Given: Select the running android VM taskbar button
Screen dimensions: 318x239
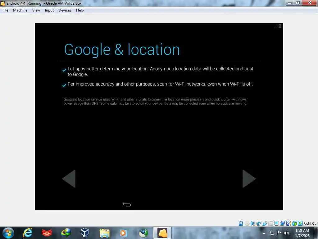Looking at the screenshot, I should pos(162,233).
